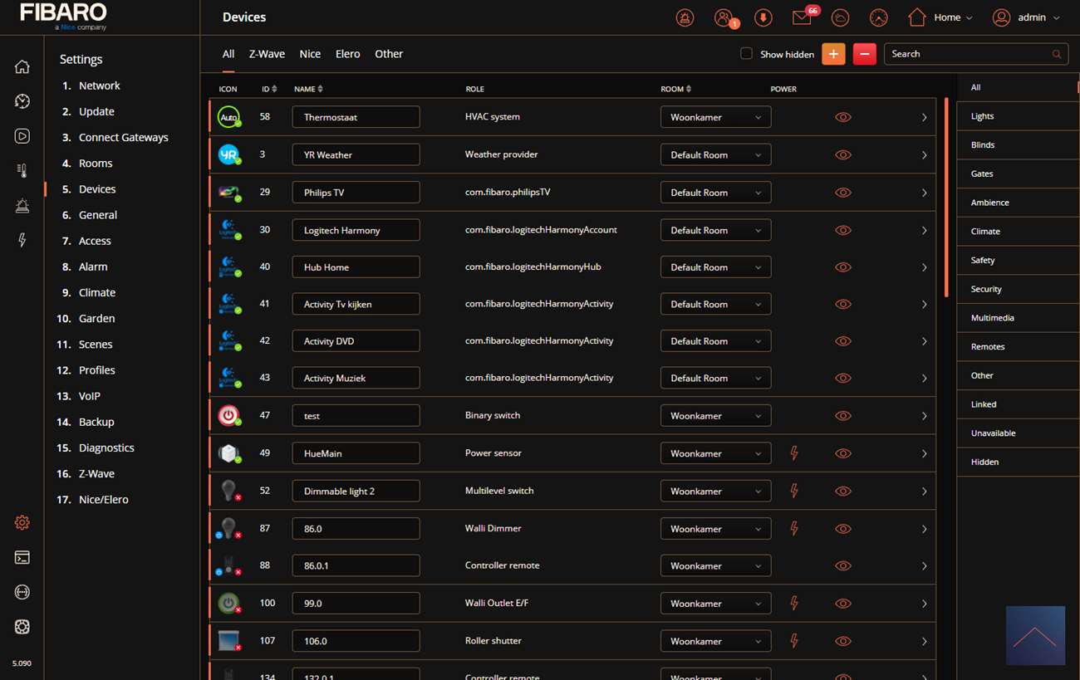Click the power bolt icon for HueMain
Screen dimensions: 1080x680
point(794,453)
